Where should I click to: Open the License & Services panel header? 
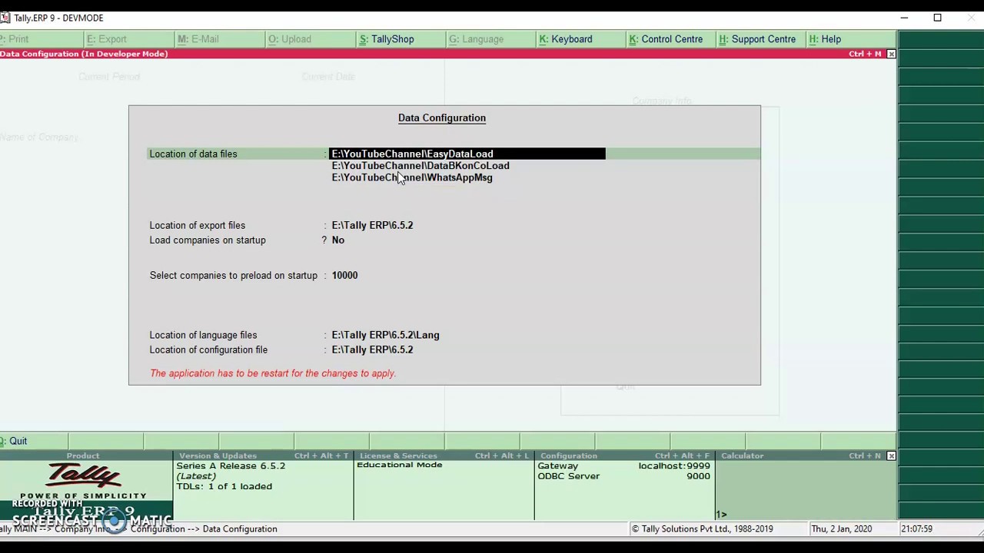click(x=444, y=455)
